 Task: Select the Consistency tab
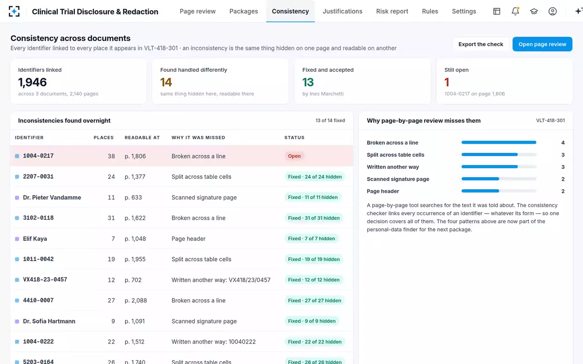[291, 11]
